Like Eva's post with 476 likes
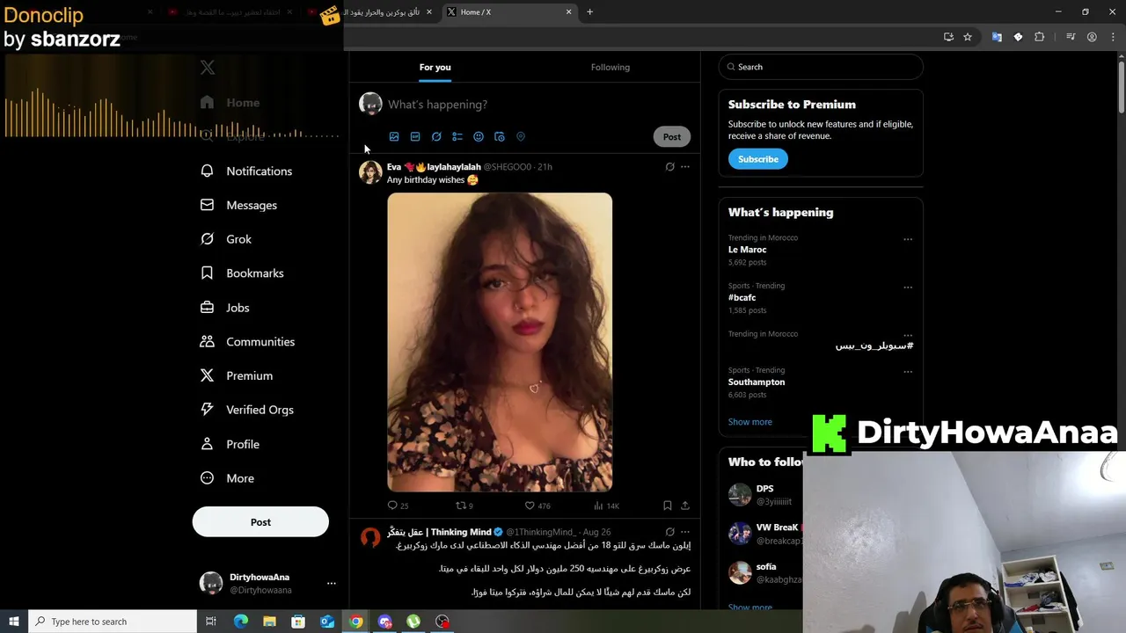Viewport: 1126px width, 633px height. pyautogui.click(x=537, y=506)
